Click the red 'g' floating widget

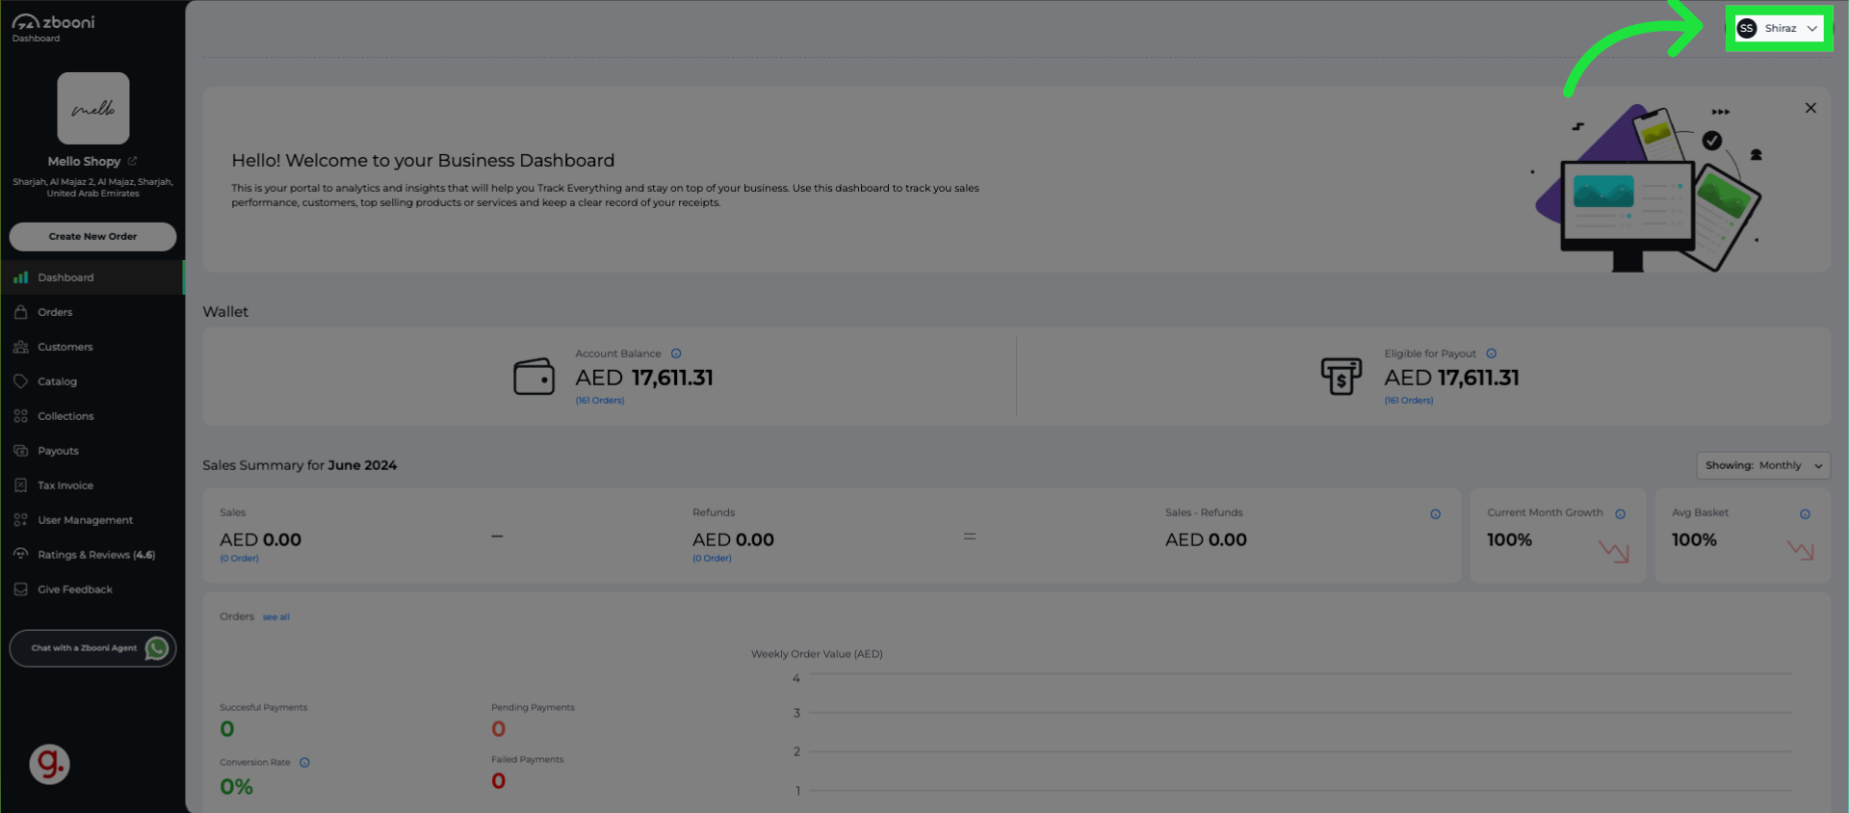[49, 764]
